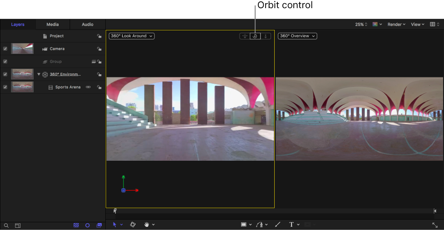Select the Project row in Layers list
Screen dimensions: 444x230
53,36
